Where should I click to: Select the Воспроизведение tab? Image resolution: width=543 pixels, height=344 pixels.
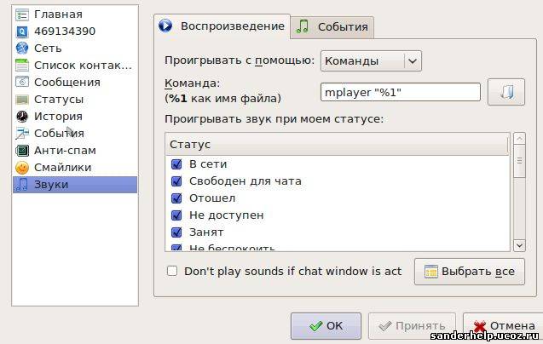click(222, 26)
